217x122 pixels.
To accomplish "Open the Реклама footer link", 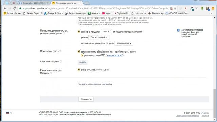I will [x=205, y=116].
